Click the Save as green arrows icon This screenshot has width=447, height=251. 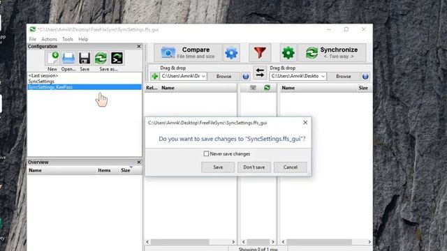tap(101, 58)
